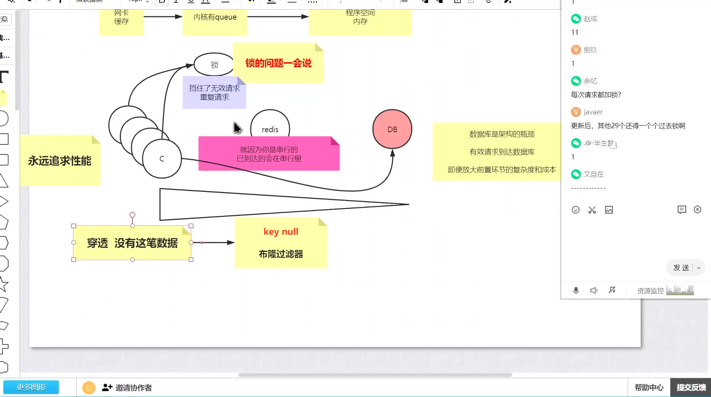Image resolution: width=711 pixels, height=397 pixels.
Task: Click 邀请协作者 invite collaborators
Action: (127, 388)
